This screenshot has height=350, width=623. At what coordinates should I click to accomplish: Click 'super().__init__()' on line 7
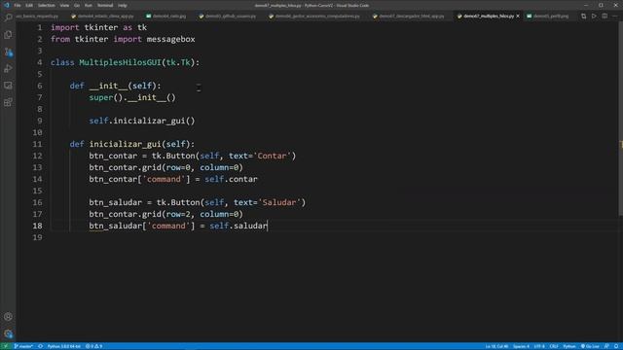coord(132,97)
